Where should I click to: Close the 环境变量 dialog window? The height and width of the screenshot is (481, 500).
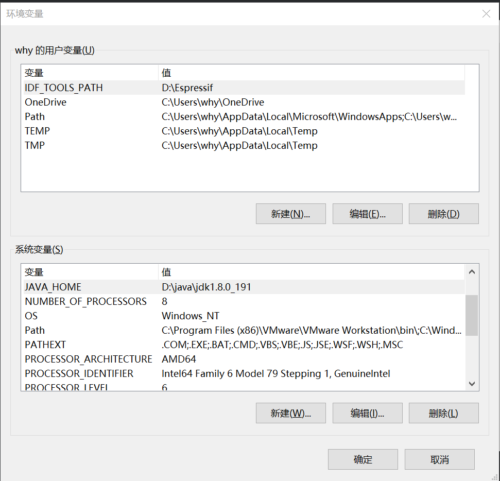(486, 14)
